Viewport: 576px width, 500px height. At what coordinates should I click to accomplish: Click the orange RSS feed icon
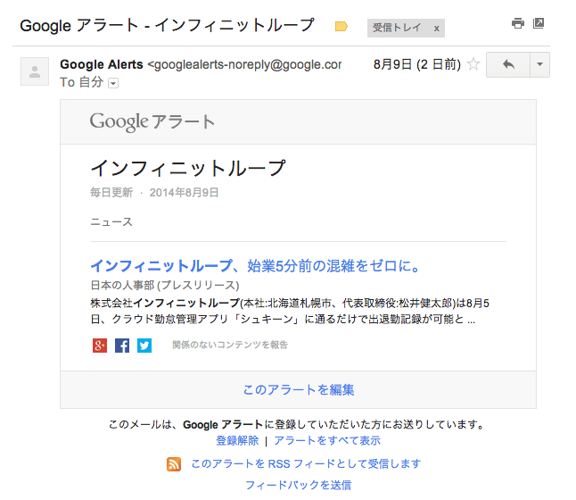click(174, 464)
